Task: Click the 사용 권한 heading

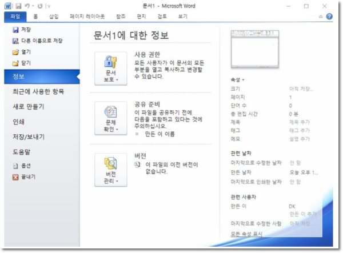Action: pos(147,55)
